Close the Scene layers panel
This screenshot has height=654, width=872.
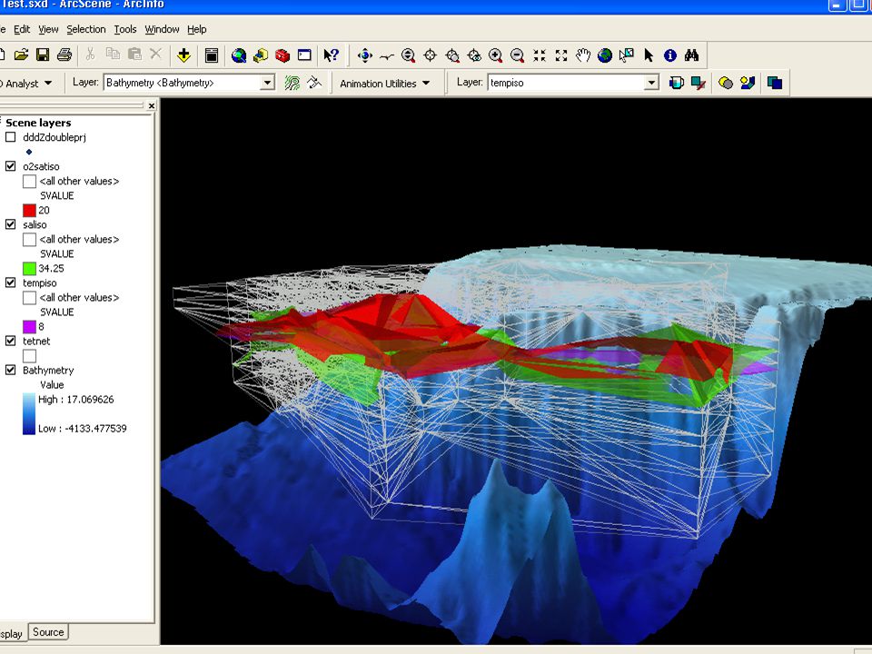pyautogui.click(x=152, y=105)
